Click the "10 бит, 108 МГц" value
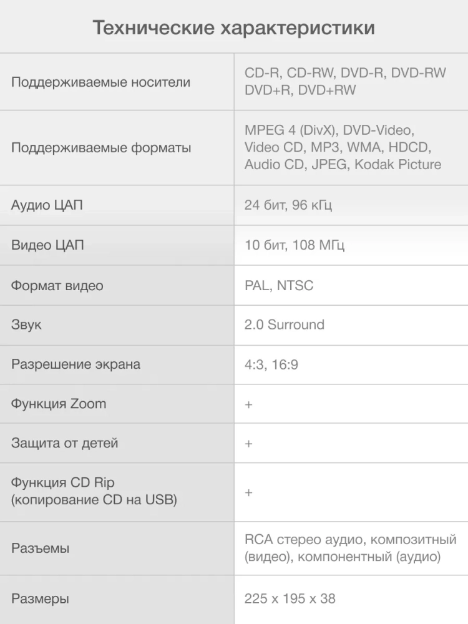The width and height of the screenshot is (468, 624). coord(295,245)
